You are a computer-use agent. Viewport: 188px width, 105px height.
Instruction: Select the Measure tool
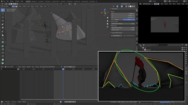3,35
